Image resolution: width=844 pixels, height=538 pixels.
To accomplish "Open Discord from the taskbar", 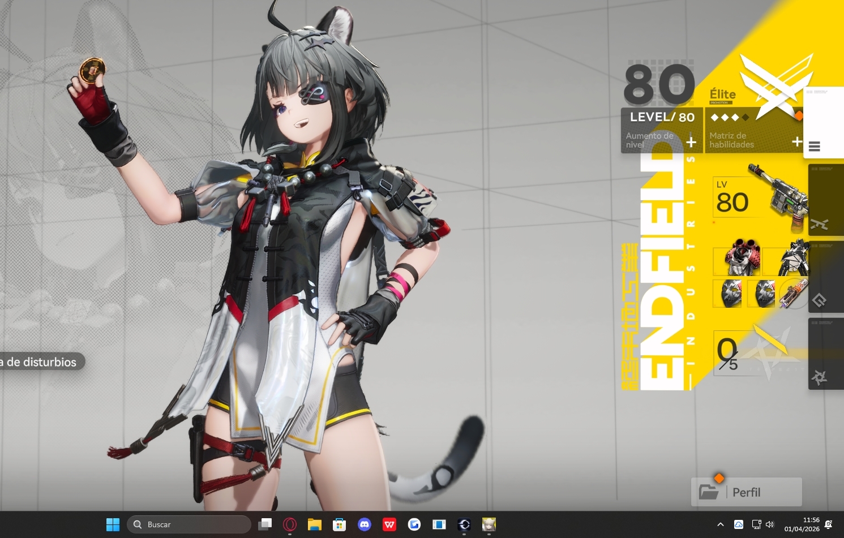I will (x=365, y=524).
